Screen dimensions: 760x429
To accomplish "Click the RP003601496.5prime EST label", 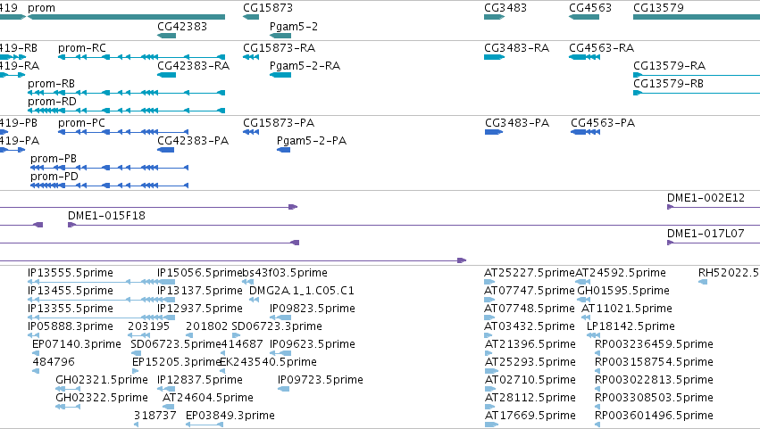I will coord(654,417).
